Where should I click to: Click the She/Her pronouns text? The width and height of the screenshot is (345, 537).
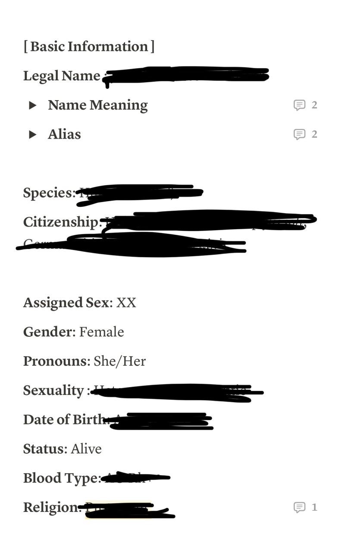(119, 361)
